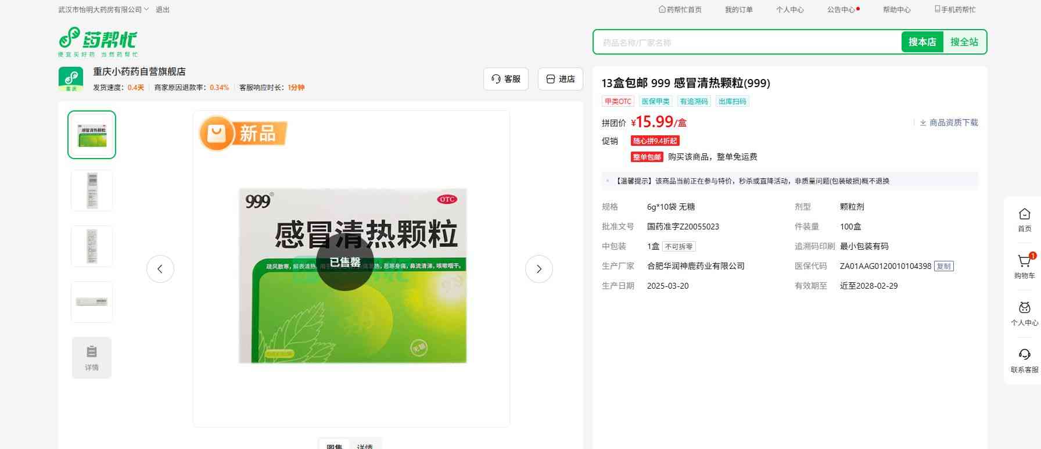Image resolution: width=1041 pixels, height=449 pixels.
Task: Click the 进店 button
Action: point(560,79)
